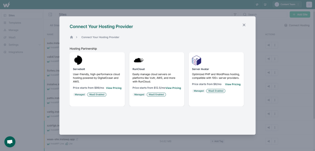Open View Pricing for Servebolt
315x151 pixels.
tap(114, 88)
